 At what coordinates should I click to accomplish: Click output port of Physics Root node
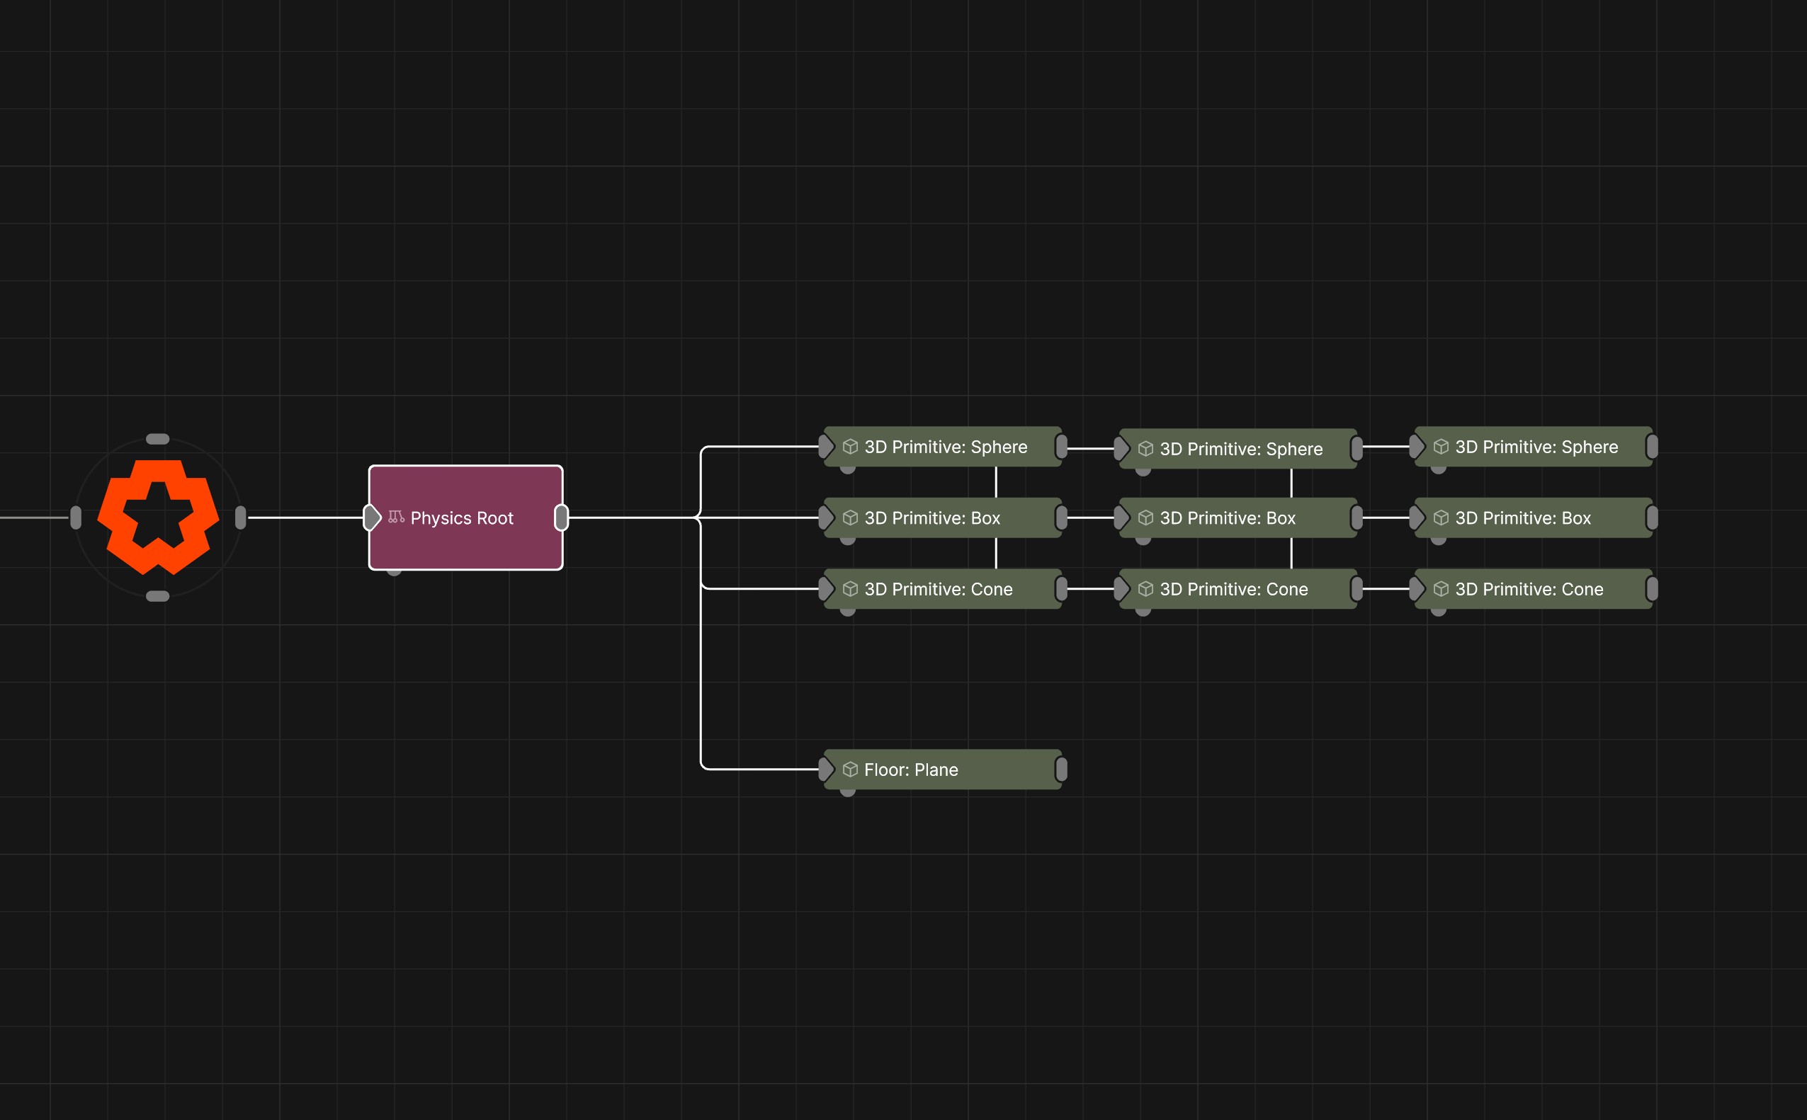561,518
